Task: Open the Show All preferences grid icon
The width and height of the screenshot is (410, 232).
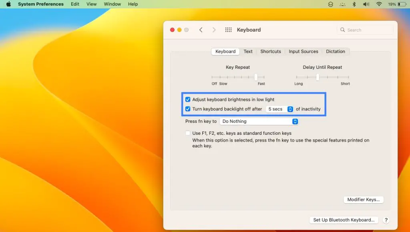Action: [x=228, y=30]
